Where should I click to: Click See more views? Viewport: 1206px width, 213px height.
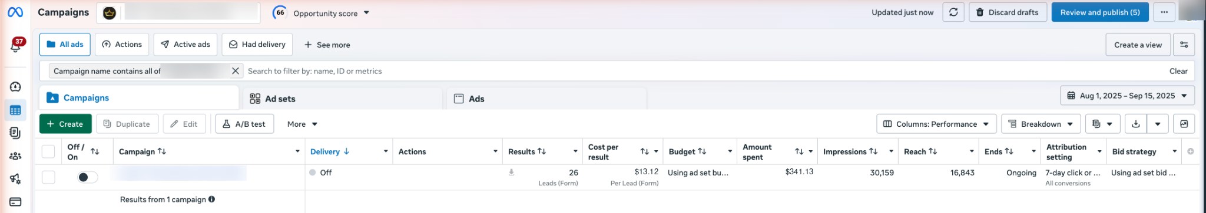pyautogui.click(x=327, y=45)
